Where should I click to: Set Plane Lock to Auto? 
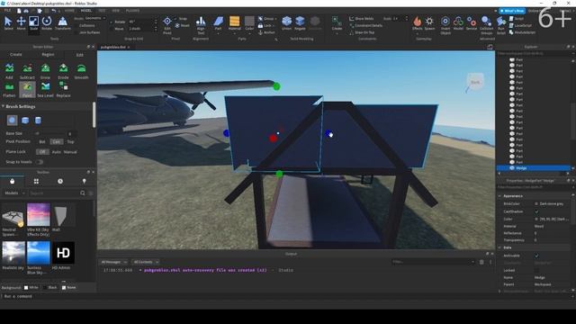click(x=56, y=152)
